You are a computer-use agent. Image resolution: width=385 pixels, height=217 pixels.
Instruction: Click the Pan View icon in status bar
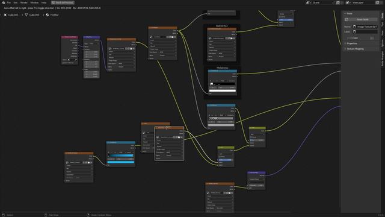(x=46, y=215)
